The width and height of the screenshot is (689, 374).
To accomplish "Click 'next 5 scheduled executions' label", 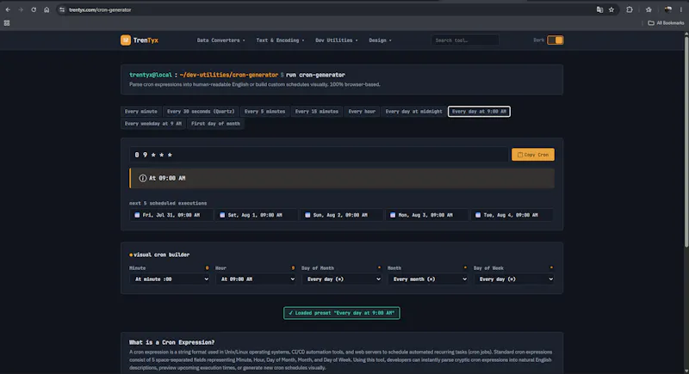I will [168, 203].
